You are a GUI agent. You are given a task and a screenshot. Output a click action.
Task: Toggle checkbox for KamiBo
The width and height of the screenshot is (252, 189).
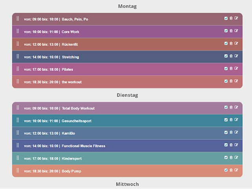tap(226, 132)
